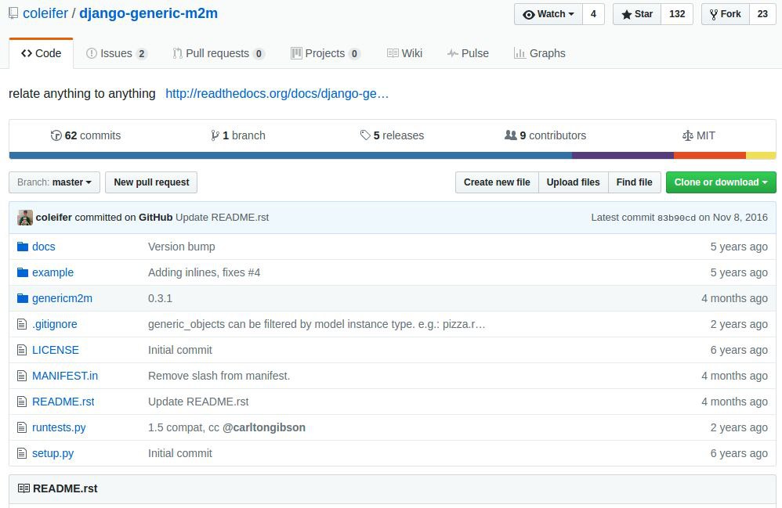Click the Graphs tab

pos(540,53)
